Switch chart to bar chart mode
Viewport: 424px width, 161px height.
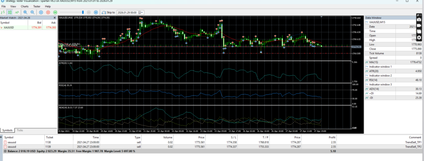(3, 12)
